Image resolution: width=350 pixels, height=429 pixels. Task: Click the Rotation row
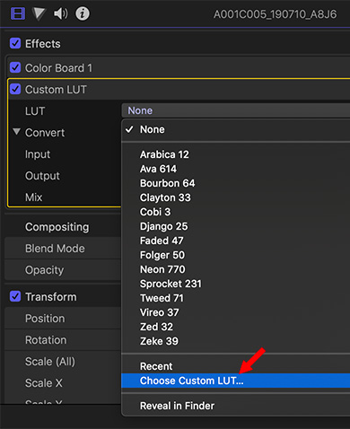[x=63, y=340]
